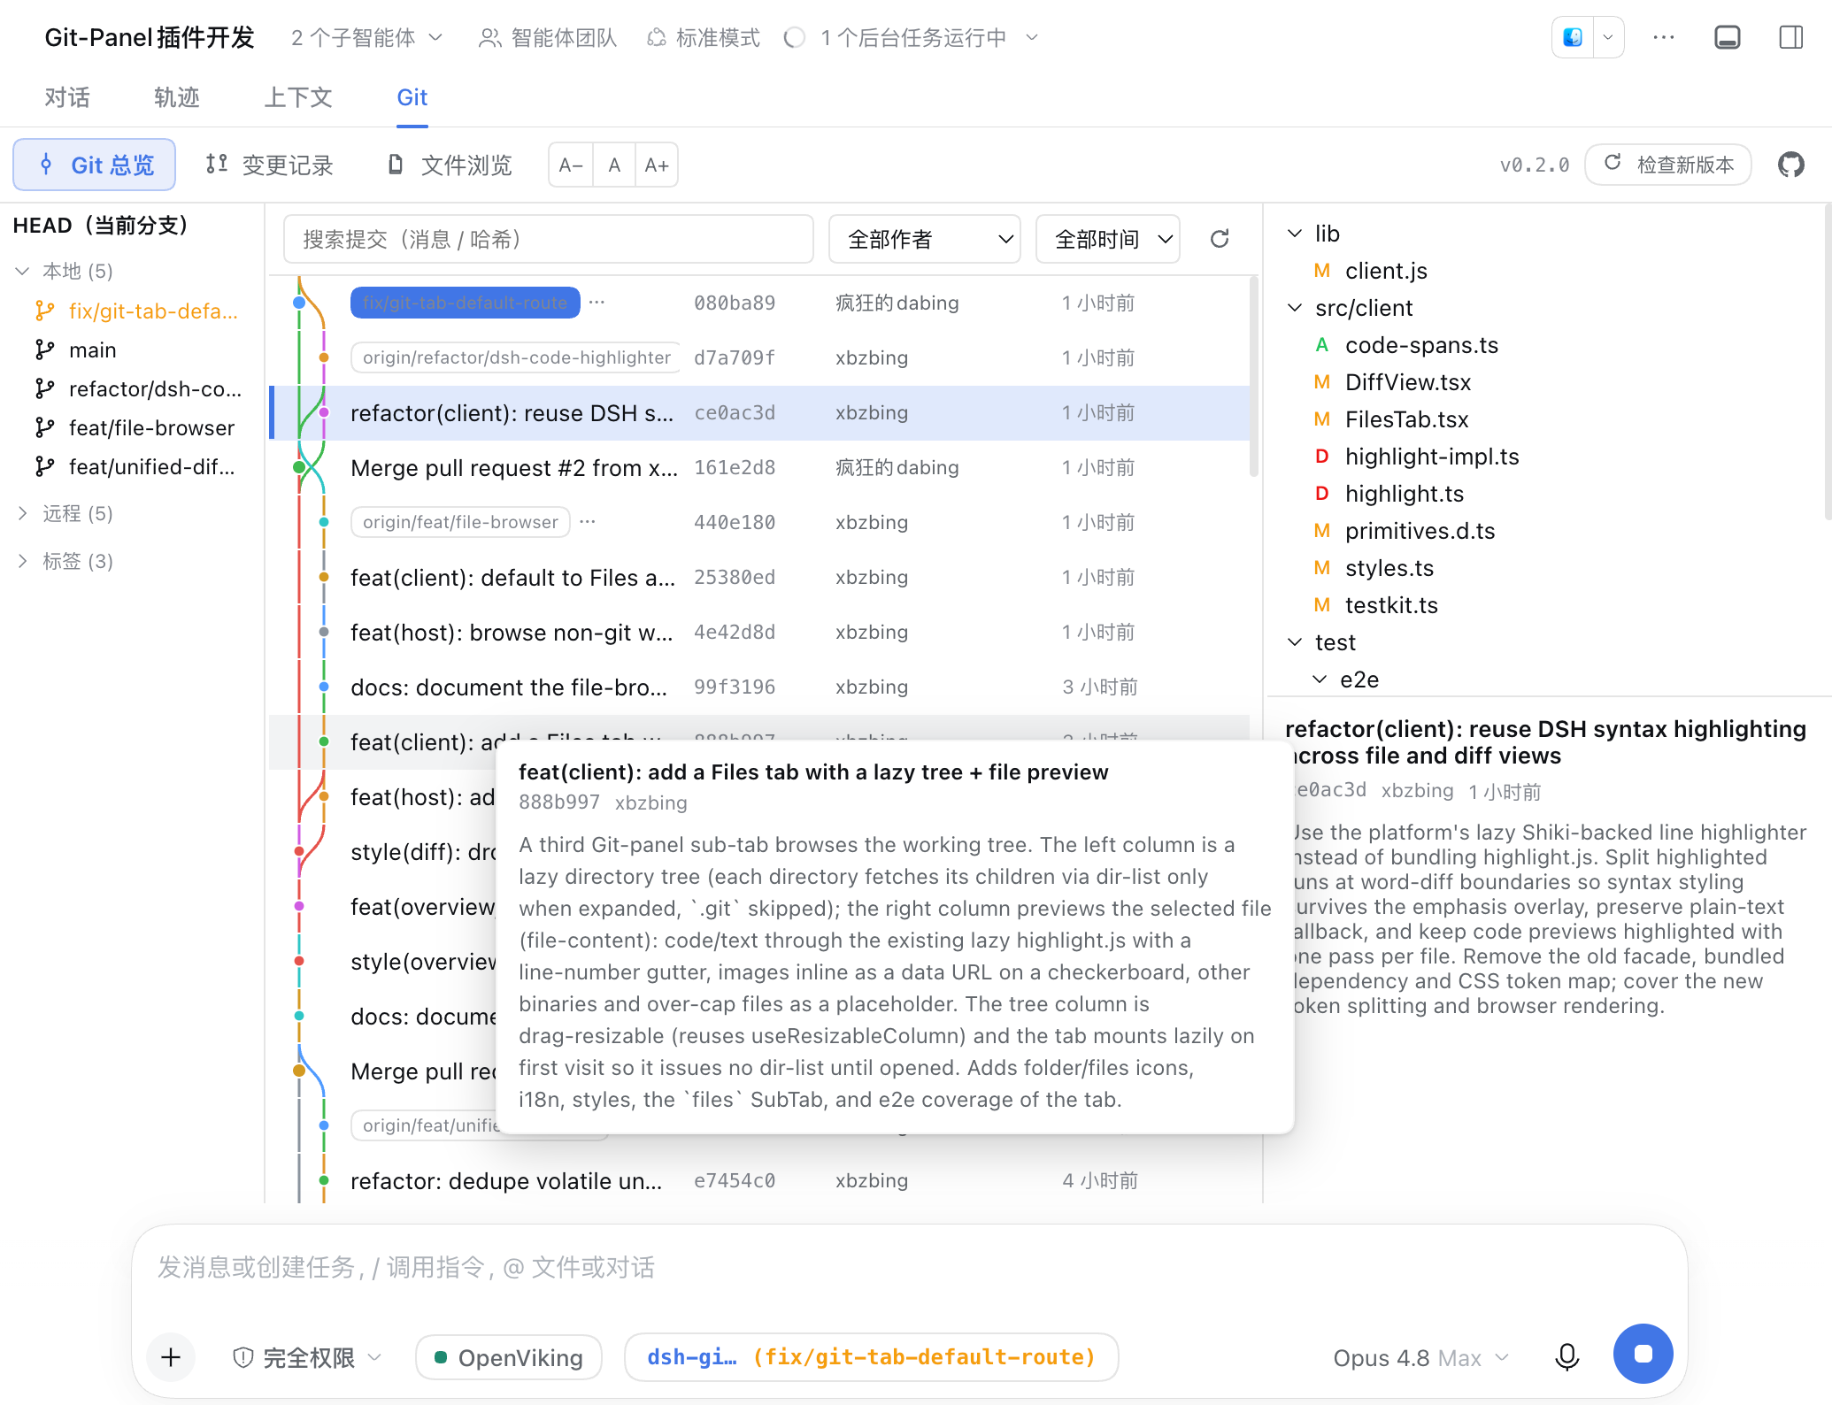Open the GitHub repository icon

click(1791, 165)
